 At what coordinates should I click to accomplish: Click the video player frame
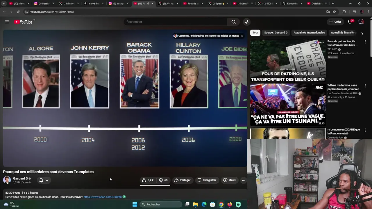pos(125,98)
